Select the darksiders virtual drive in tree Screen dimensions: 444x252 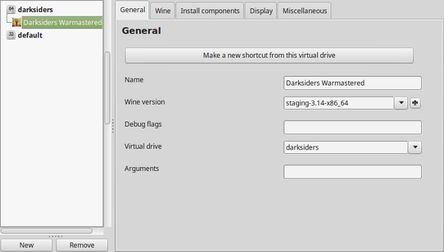(x=35, y=9)
